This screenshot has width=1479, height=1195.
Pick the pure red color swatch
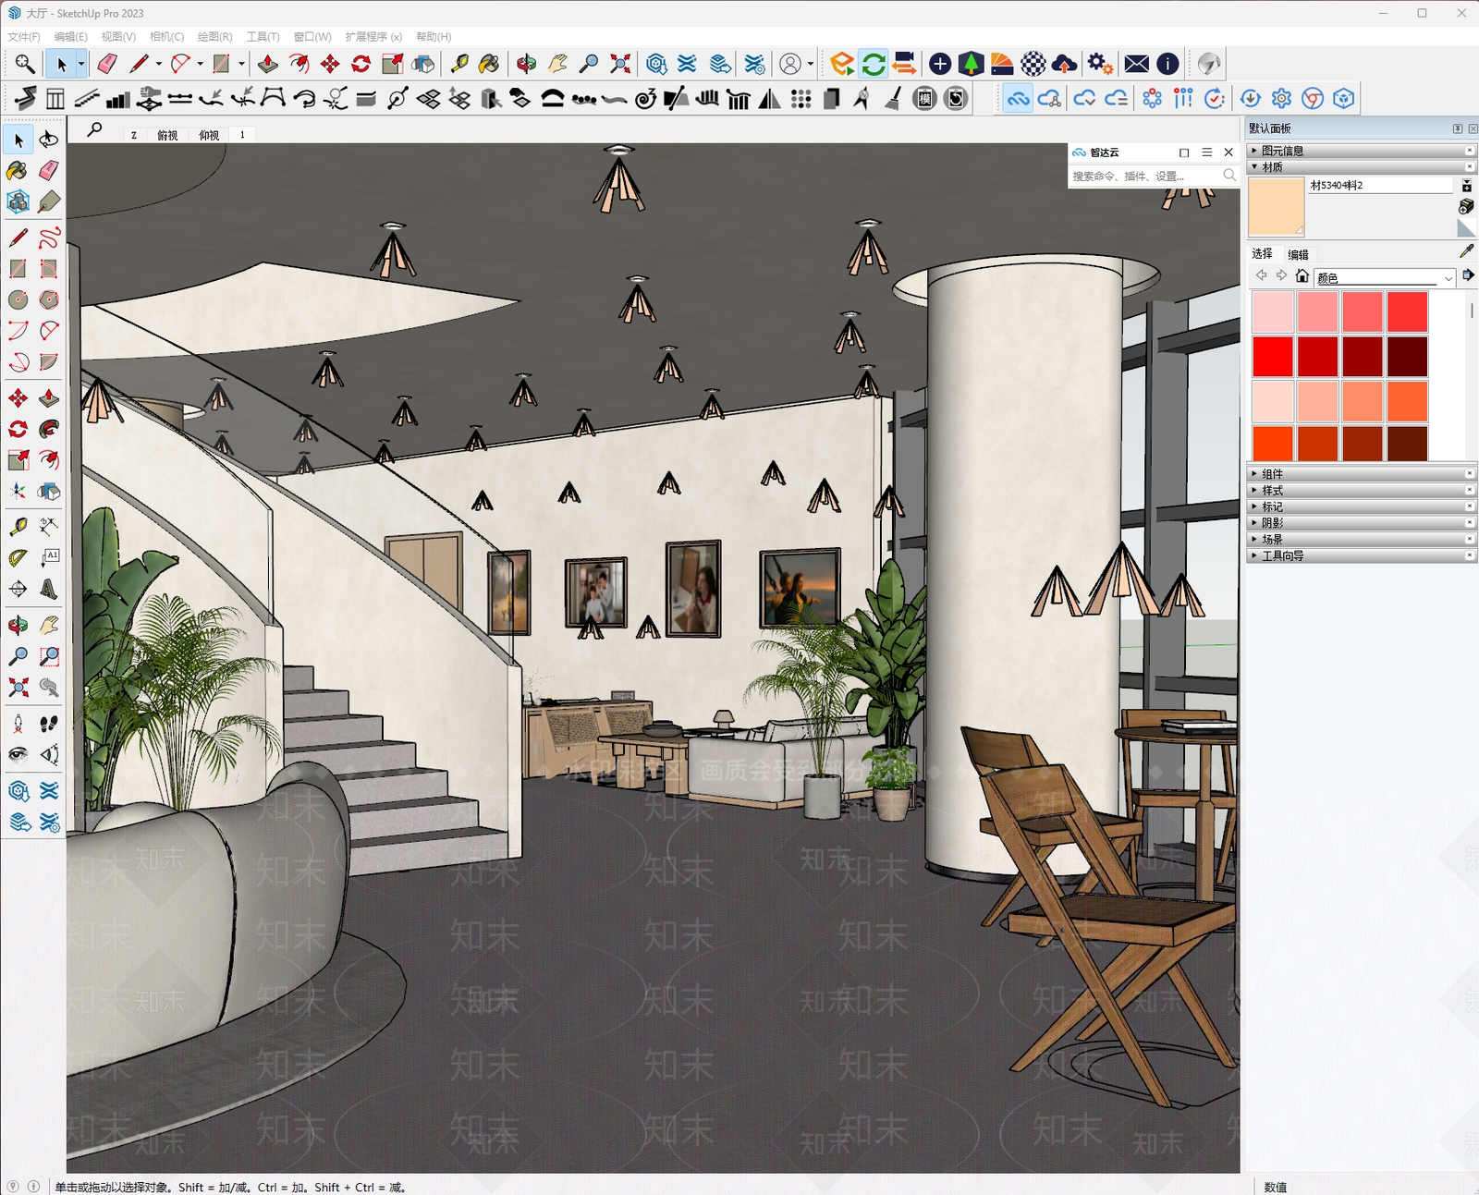(1273, 357)
